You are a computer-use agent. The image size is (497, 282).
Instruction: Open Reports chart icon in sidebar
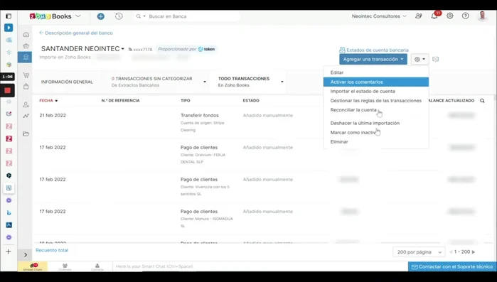click(x=26, y=116)
